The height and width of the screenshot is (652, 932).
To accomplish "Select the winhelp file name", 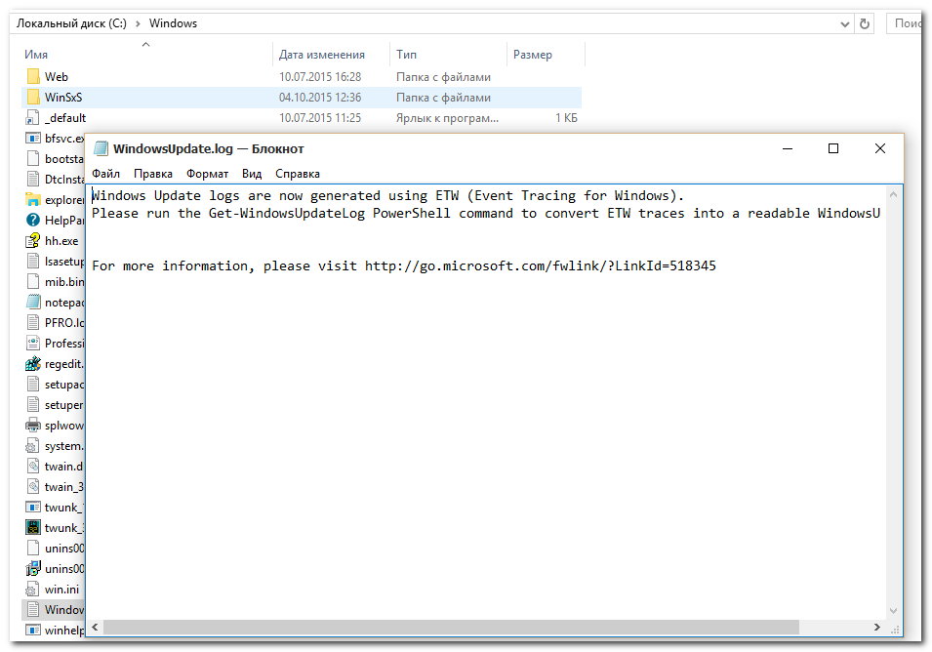I will [64, 630].
